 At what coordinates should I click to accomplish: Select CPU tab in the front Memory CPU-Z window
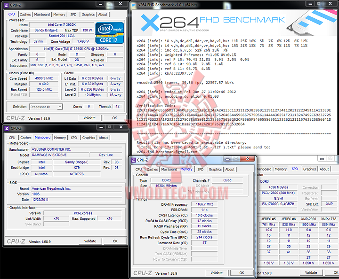(138, 170)
